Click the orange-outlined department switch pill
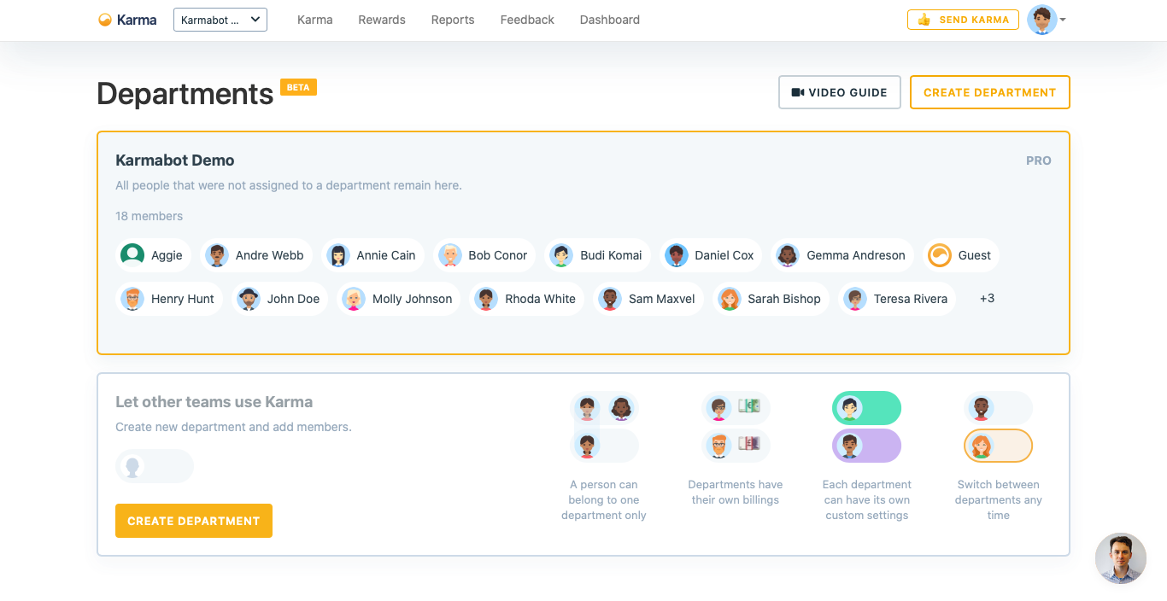This screenshot has width=1167, height=601. click(x=998, y=446)
